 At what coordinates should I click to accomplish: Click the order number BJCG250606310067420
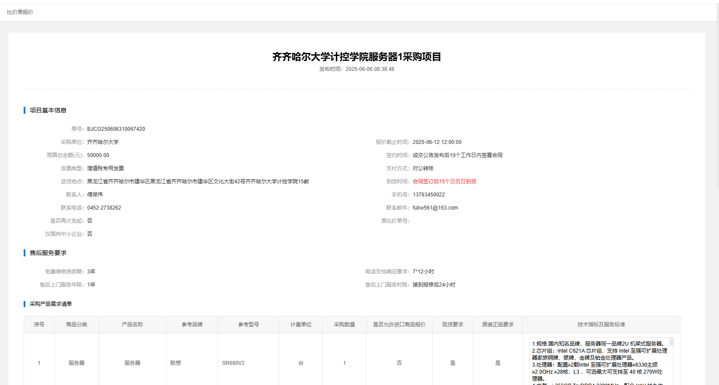pos(116,129)
